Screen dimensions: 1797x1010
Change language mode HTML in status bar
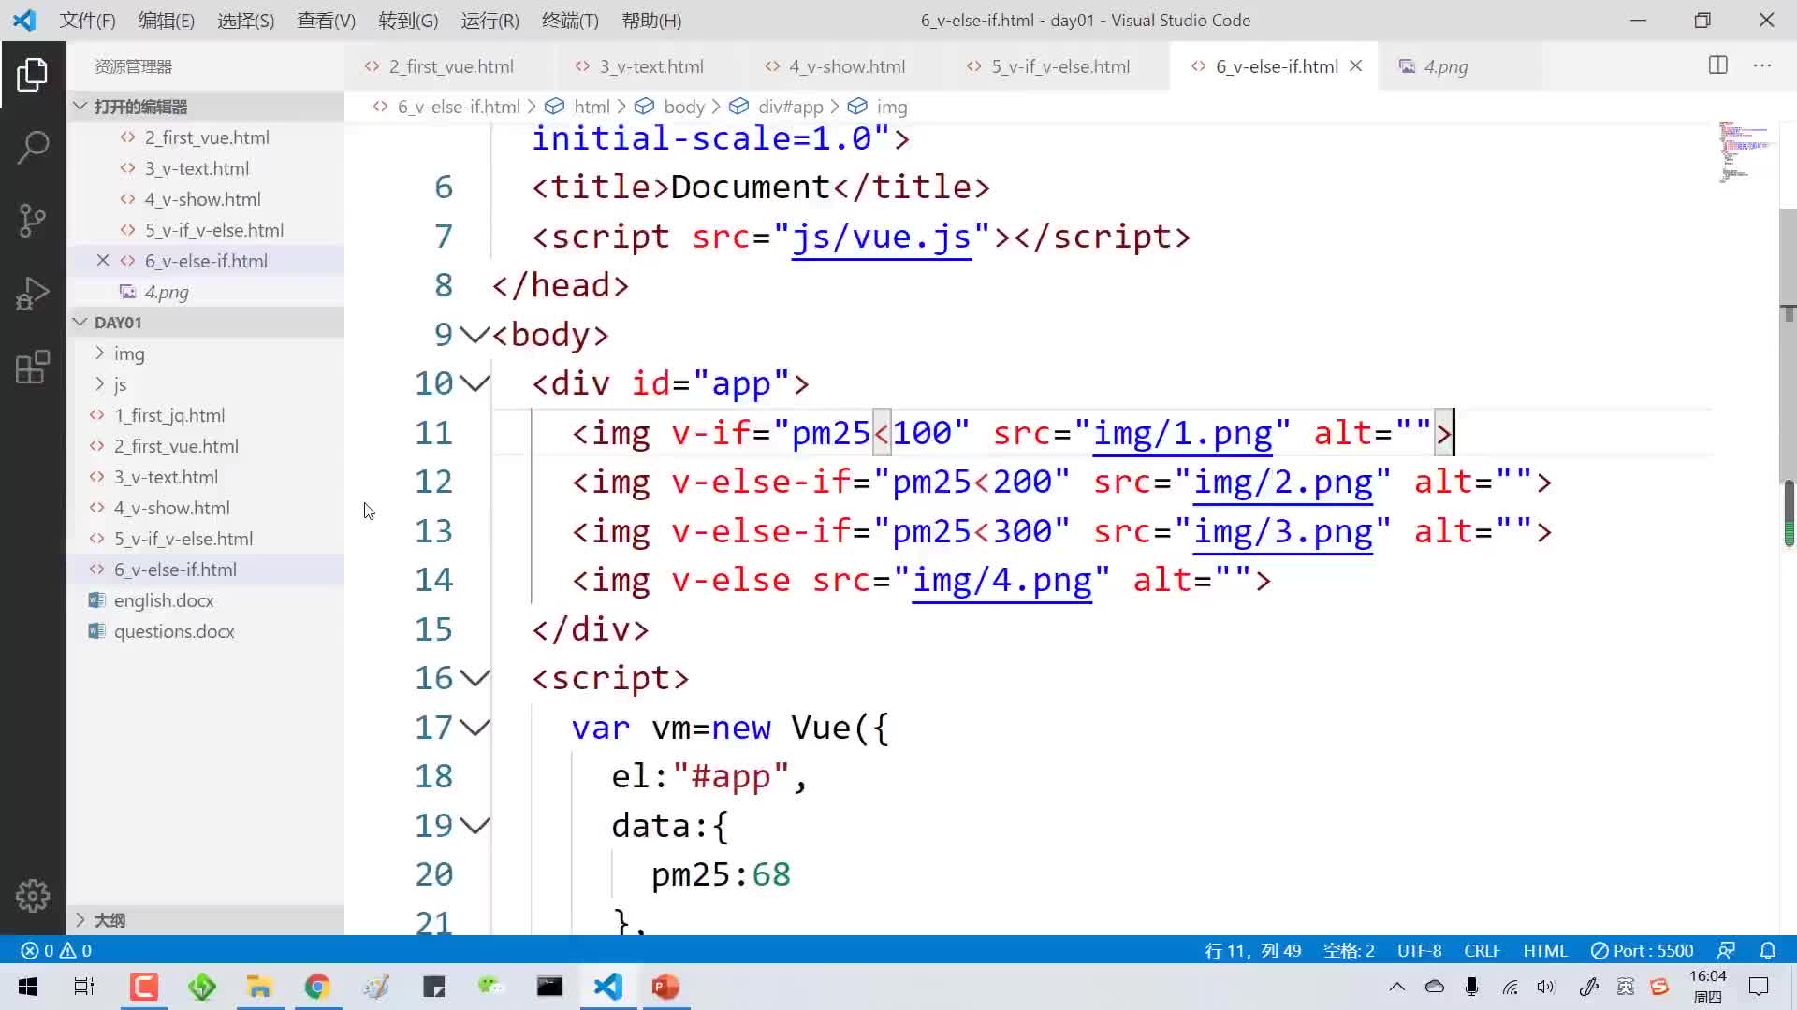(1544, 950)
